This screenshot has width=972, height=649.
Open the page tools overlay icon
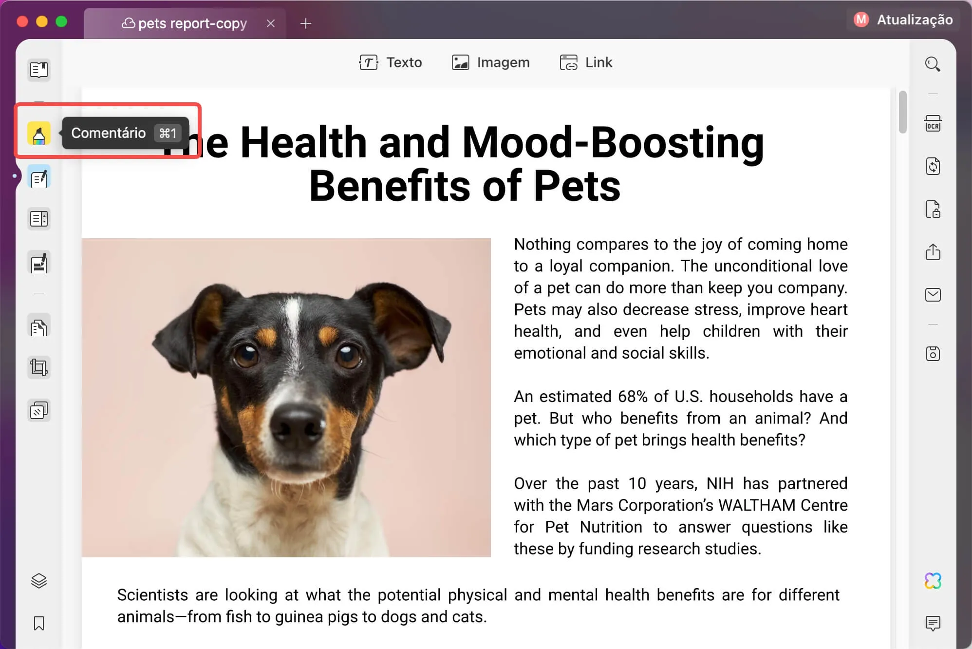pos(39,410)
